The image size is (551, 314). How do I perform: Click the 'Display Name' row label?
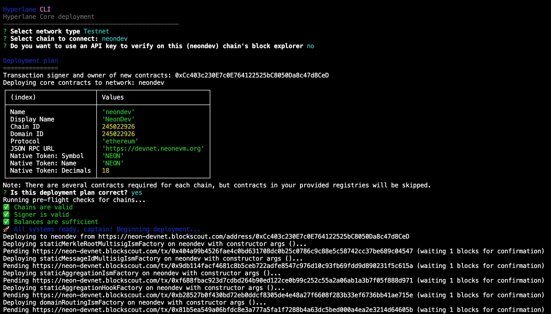click(32, 119)
